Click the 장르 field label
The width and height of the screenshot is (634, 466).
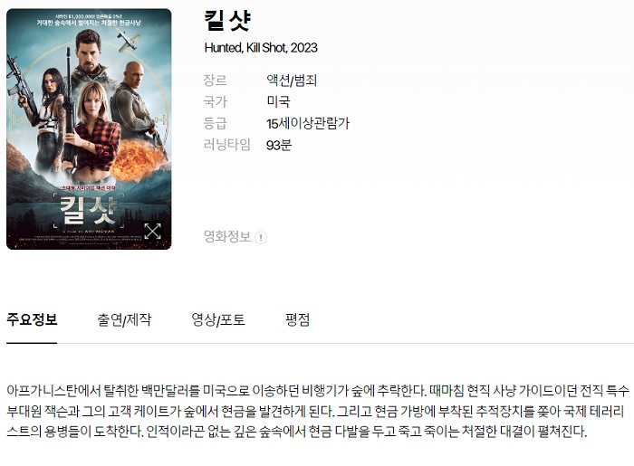pyautogui.click(x=216, y=81)
